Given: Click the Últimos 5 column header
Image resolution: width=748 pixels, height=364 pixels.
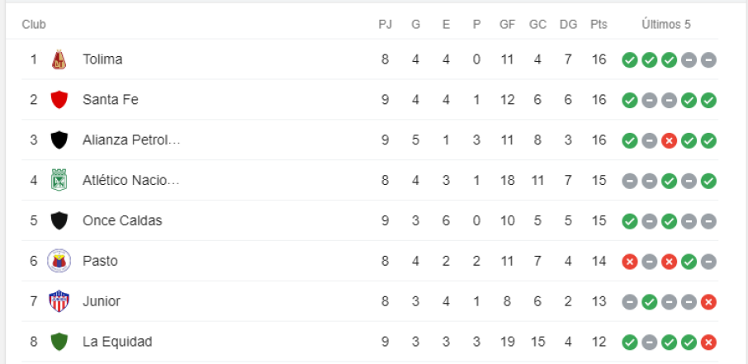Looking at the screenshot, I should tap(666, 25).
